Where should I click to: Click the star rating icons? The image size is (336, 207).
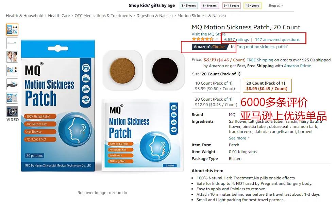(203, 39)
